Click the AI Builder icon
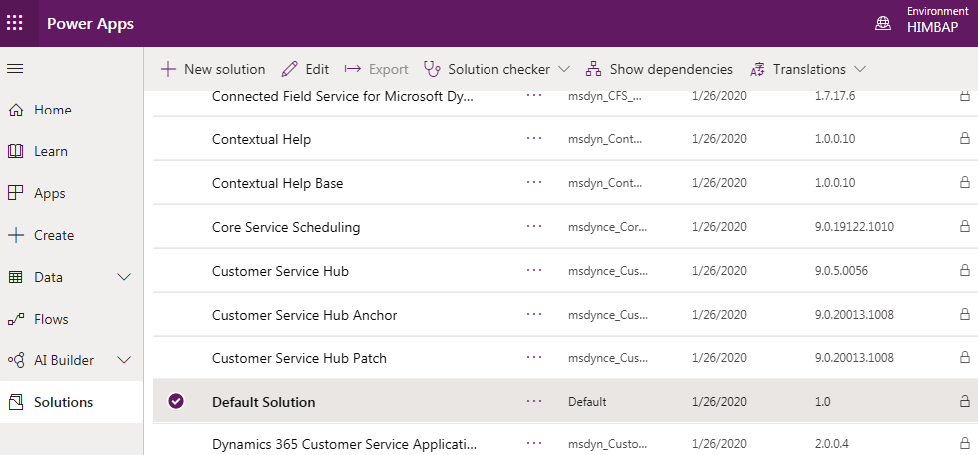Screen dimensions: 978x455 (15, 360)
